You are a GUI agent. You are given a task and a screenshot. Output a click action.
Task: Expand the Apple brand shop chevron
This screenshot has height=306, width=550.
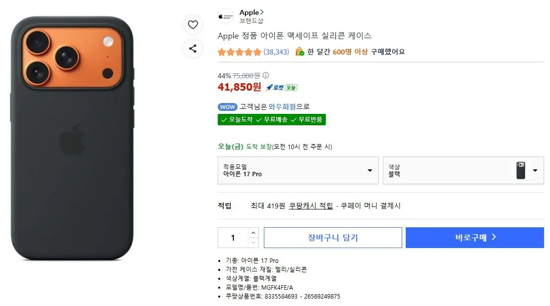[x=261, y=12]
